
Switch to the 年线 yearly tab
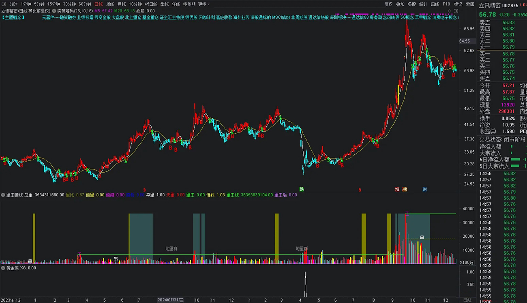coord(176,4)
